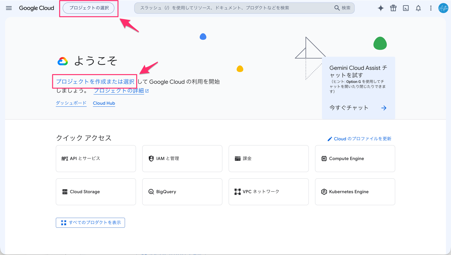This screenshot has width=451, height=255.
Task: Open the Kubernetes Engine card
Action: click(355, 192)
